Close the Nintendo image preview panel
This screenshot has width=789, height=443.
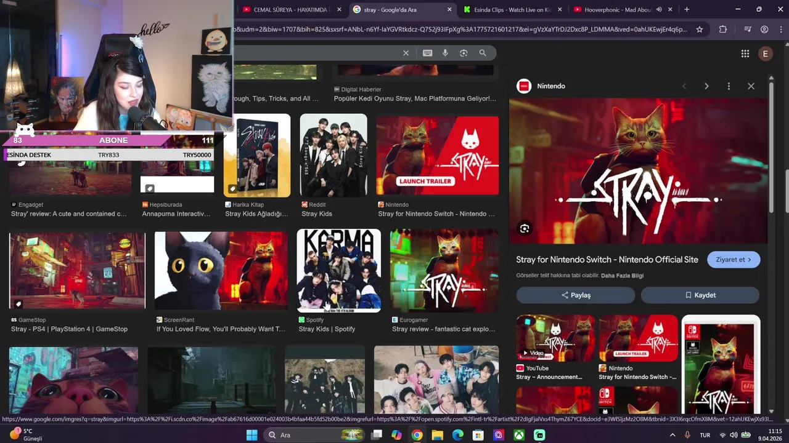tap(751, 86)
